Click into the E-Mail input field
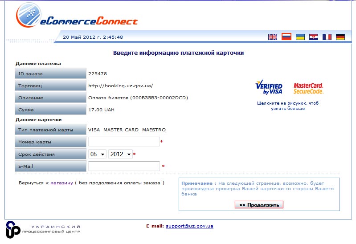The width and height of the screenshot is (356, 244). point(124,166)
